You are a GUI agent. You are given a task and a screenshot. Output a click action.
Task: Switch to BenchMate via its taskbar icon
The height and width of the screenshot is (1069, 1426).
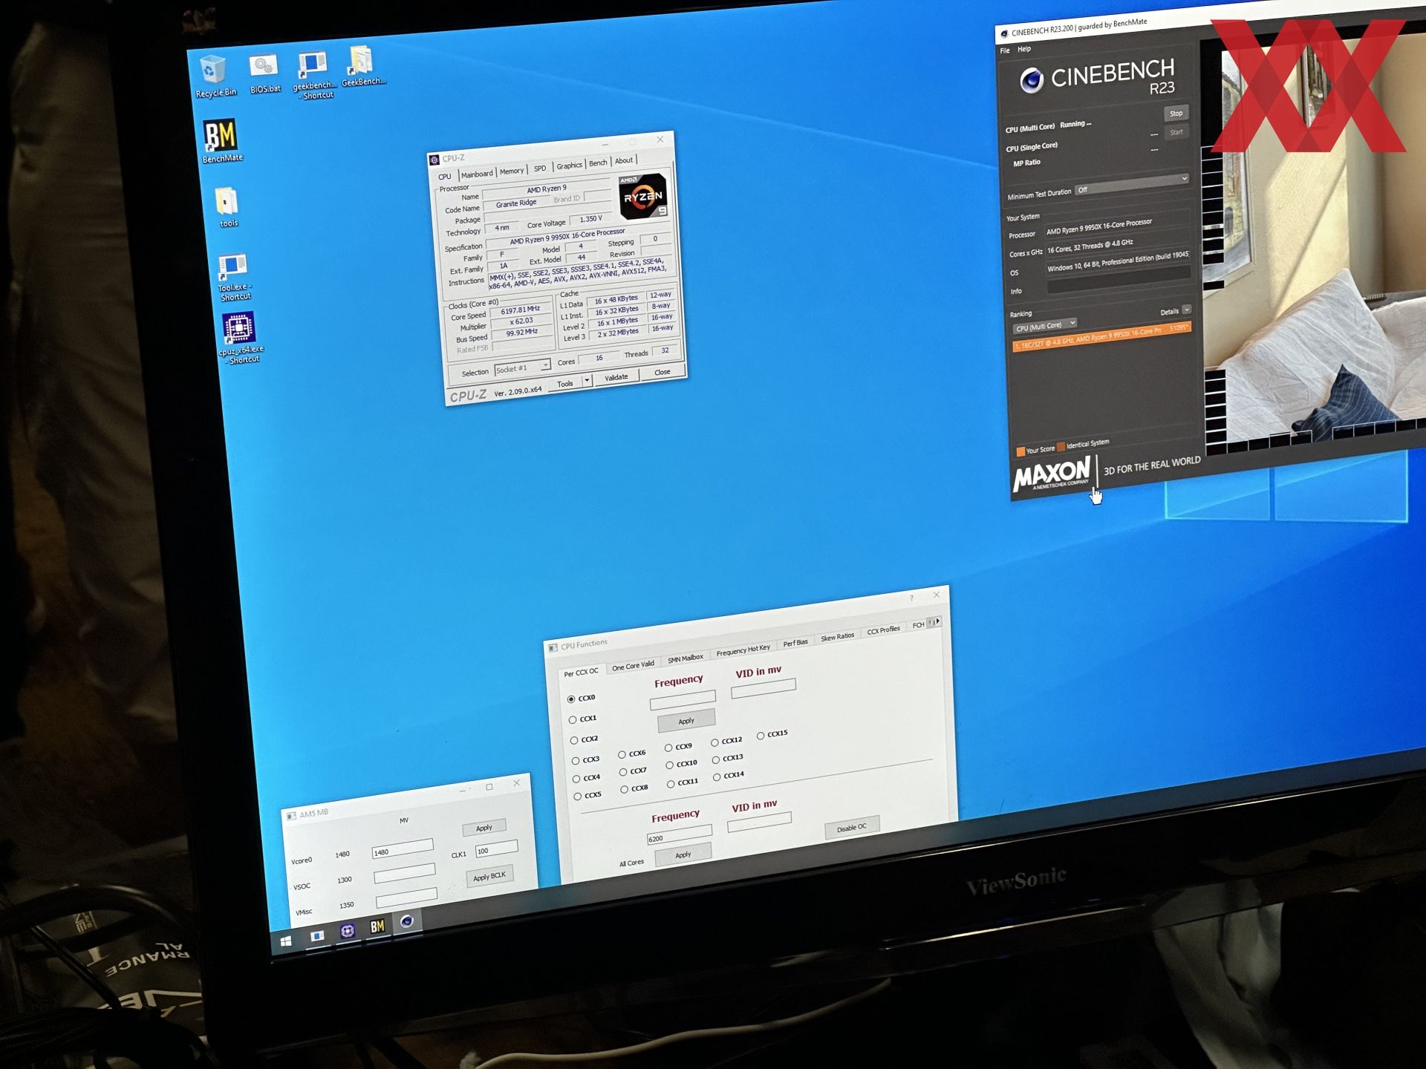click(x=377, y=926)
